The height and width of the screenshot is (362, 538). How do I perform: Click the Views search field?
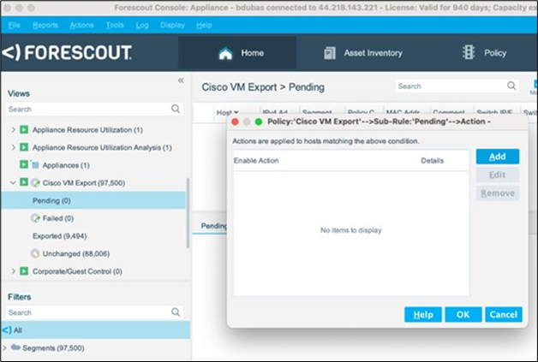coord(95,109)
